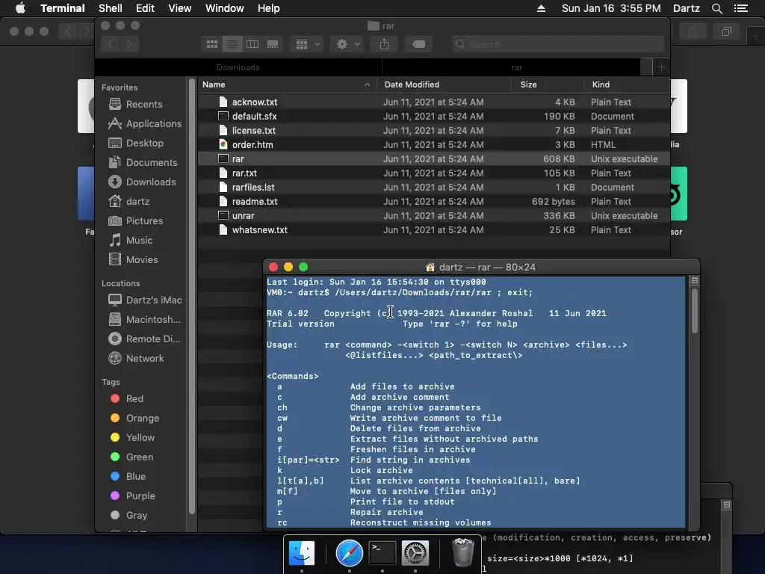Click the Edit Tags button in Finder toolbar

pos(418,44)
